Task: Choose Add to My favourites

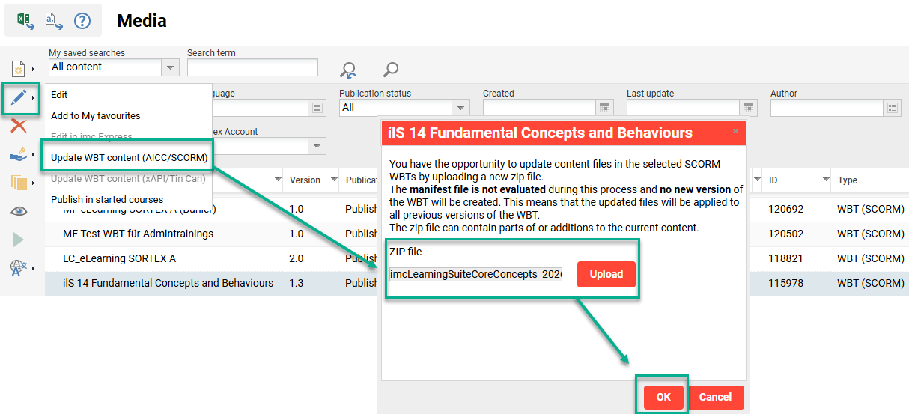Action: point(95,115)
